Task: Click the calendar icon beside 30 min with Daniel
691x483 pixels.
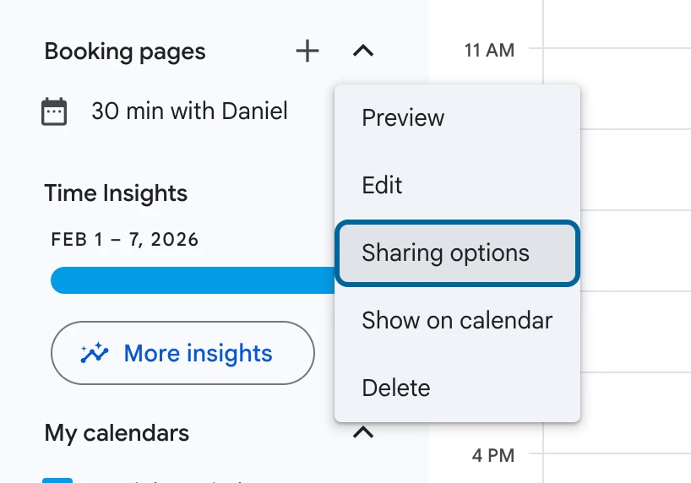Action: [x=54, y=111]
